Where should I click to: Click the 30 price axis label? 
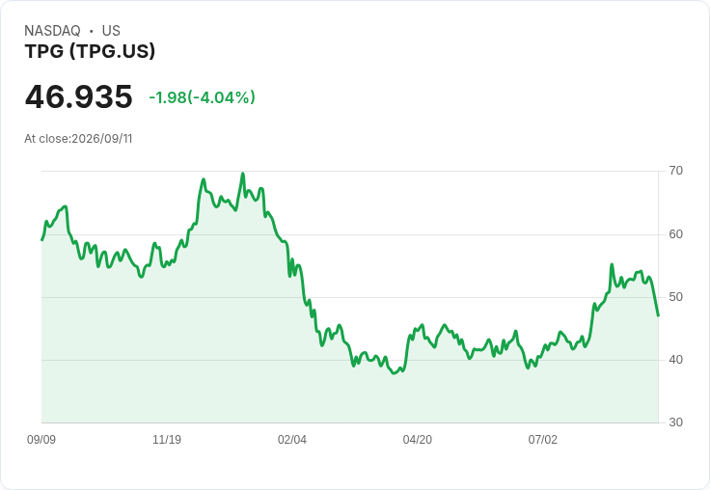pyautogui.click(x=675, y=422)
